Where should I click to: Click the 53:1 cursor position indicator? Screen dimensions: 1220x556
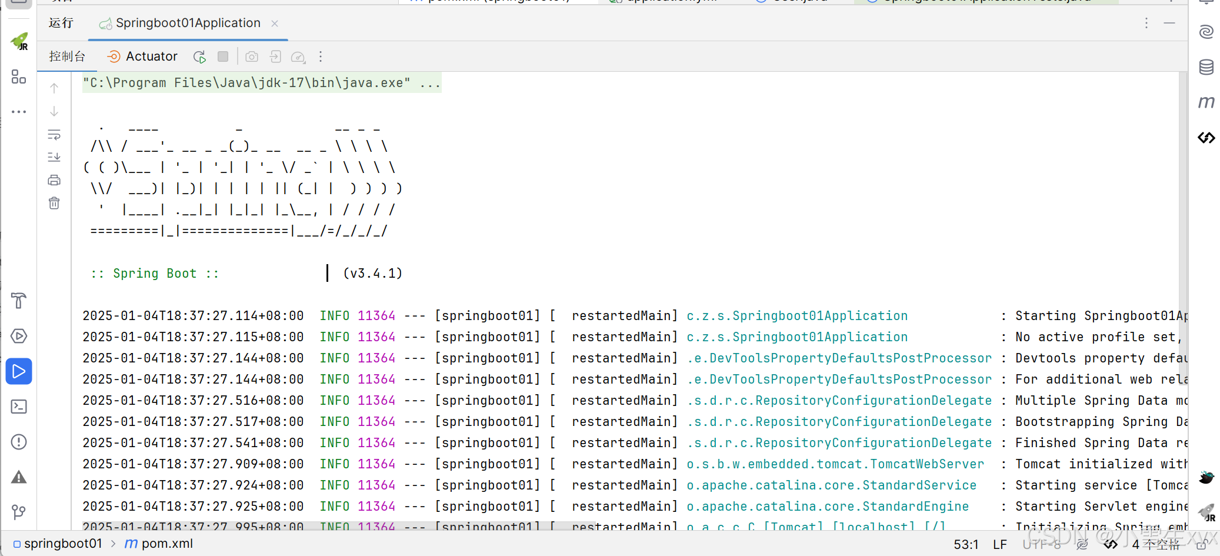[966, 545]
